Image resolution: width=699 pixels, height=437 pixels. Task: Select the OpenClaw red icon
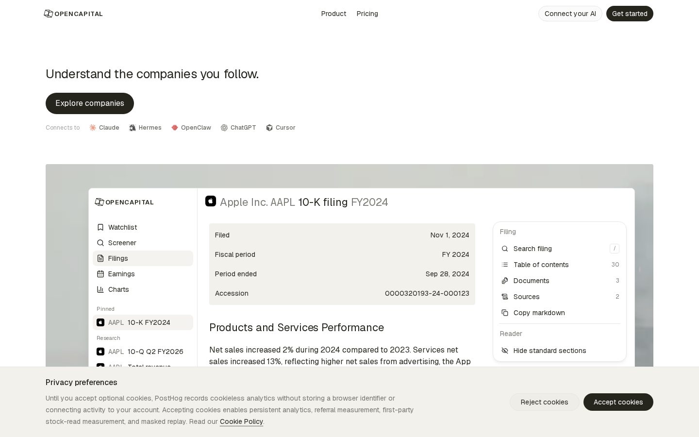(x=175, y=128)
